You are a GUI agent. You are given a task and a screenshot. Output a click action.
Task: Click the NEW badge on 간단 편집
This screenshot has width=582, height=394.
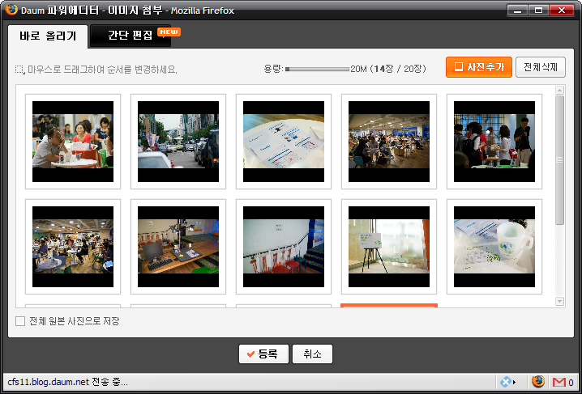(169, 32)
